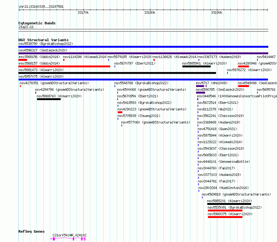The image size is (277, 242).
Task: Open nsv5979185 (Almarri2020) variant
Action: tap(130, 57)
